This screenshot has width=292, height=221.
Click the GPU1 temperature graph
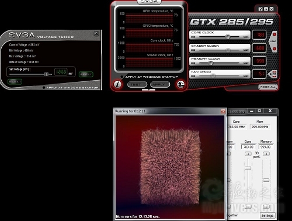(150, 18)
